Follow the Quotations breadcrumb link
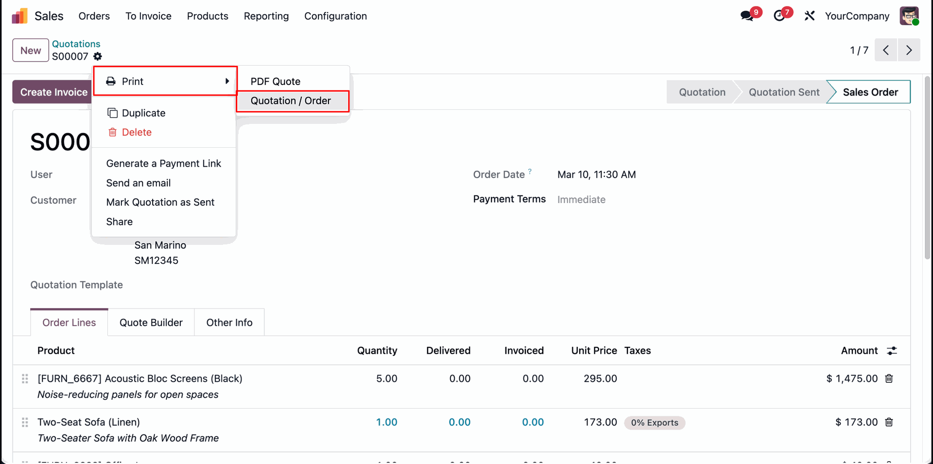 [x=76, y=44]
